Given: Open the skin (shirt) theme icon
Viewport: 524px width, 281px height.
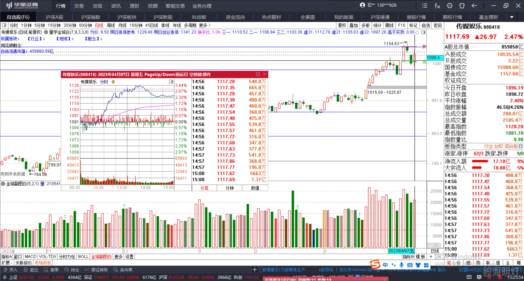Looking at the screenshot, I should [462, 6].
